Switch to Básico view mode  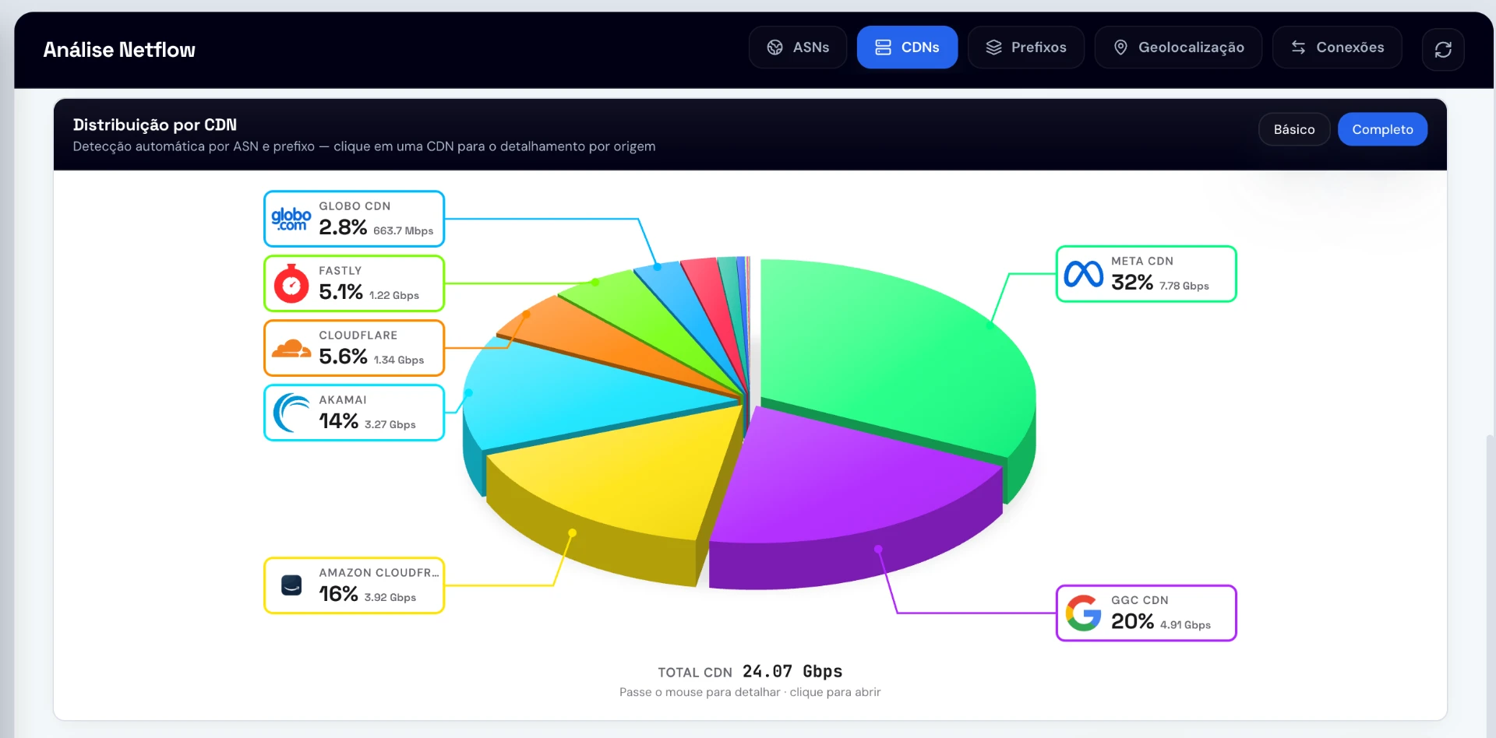[x=1294, y=129]
